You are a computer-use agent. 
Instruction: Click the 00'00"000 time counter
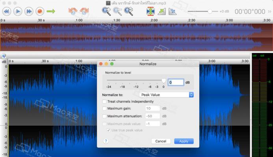coord(250,12)
